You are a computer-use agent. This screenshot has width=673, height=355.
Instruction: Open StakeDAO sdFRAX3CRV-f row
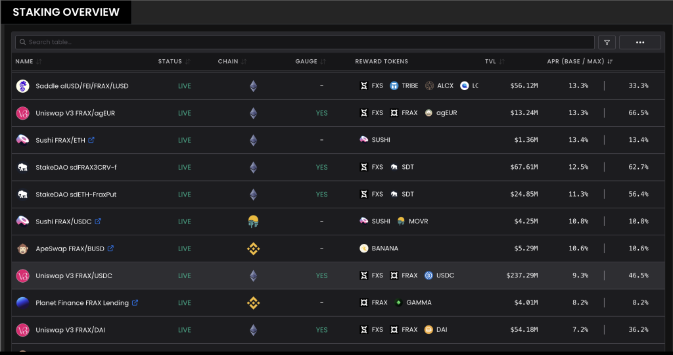click(338, 167)
